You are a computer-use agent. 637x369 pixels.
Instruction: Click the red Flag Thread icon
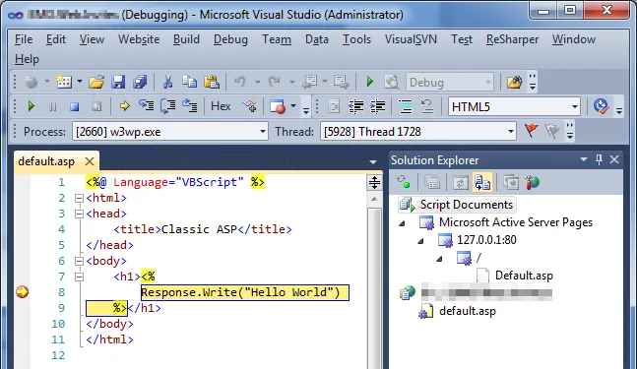click(531, 131)
